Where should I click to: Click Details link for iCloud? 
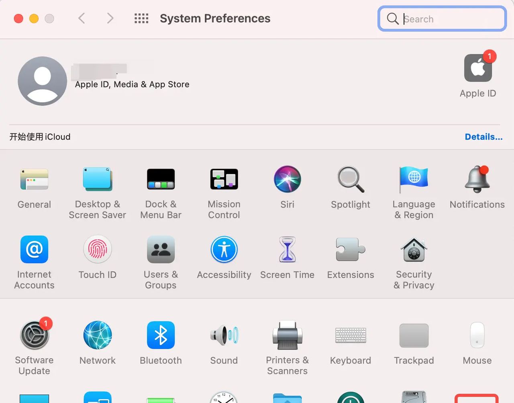(483, 137)
